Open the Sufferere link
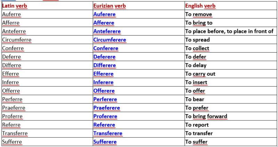The image size is (278, 147). coord(105,142)
